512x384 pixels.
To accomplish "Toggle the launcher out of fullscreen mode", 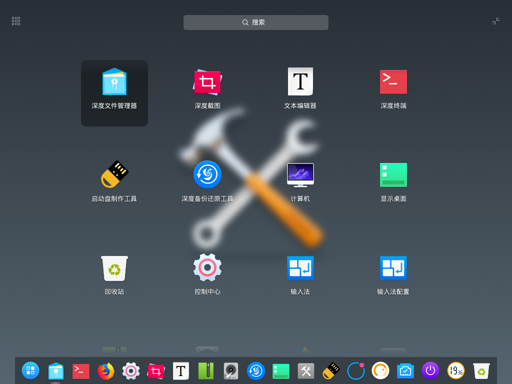I will tap(495, 20).
